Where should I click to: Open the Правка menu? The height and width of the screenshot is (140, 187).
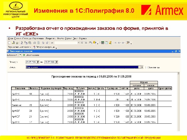(18, 39)
